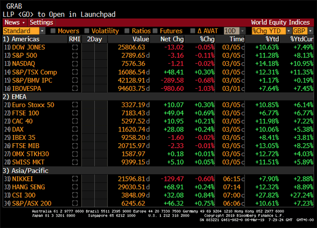
Task: Open the News menu
Action: click(x=15, y=22)
